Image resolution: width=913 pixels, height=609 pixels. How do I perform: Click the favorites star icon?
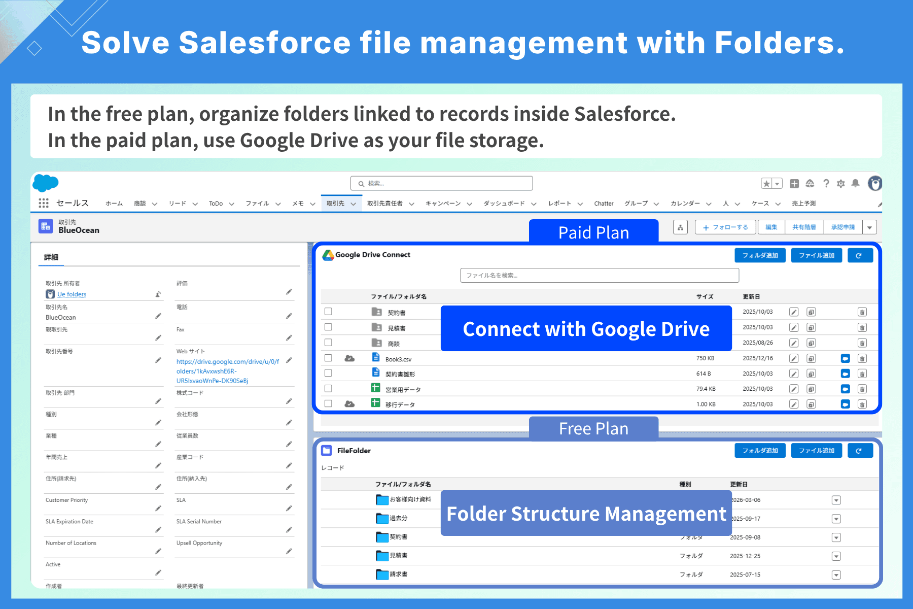point(766,184)
